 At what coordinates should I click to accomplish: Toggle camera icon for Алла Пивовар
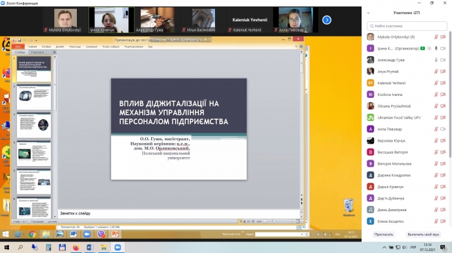[x=443, y=129]
